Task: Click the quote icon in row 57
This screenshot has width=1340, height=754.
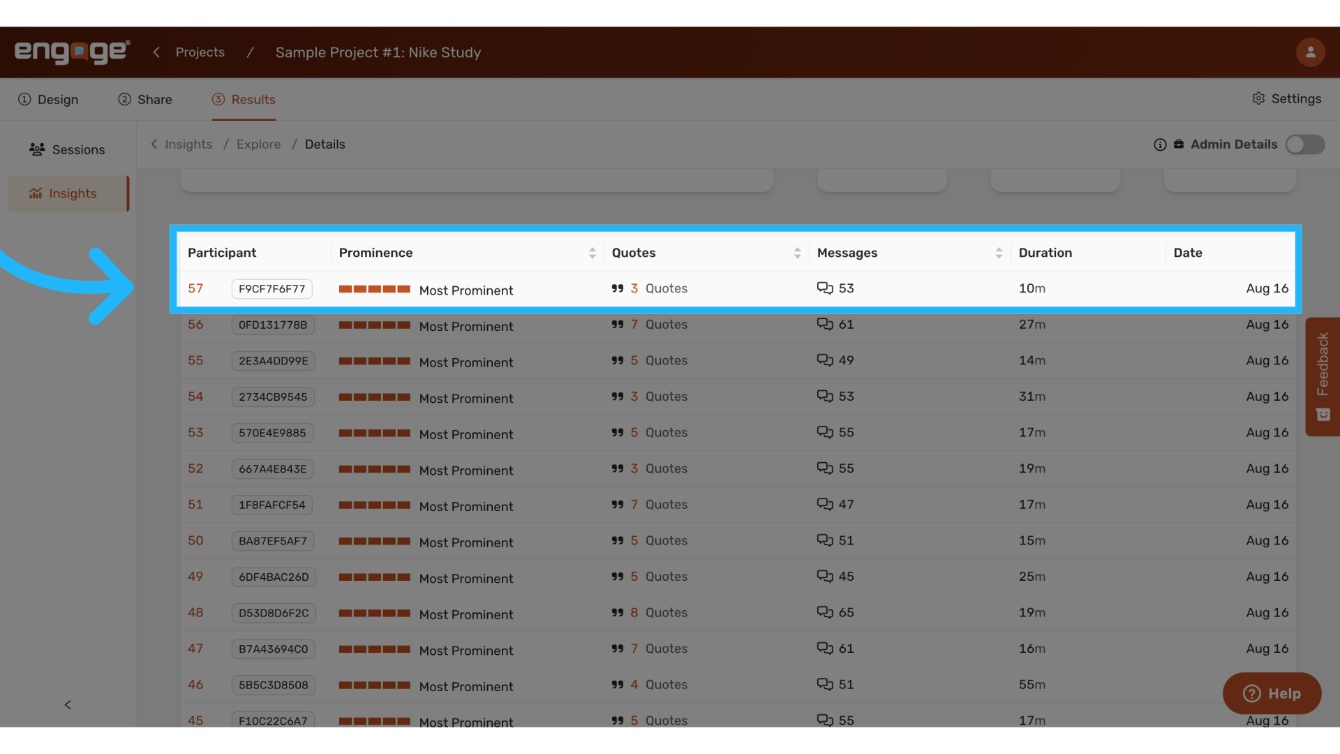Action: 618,288
